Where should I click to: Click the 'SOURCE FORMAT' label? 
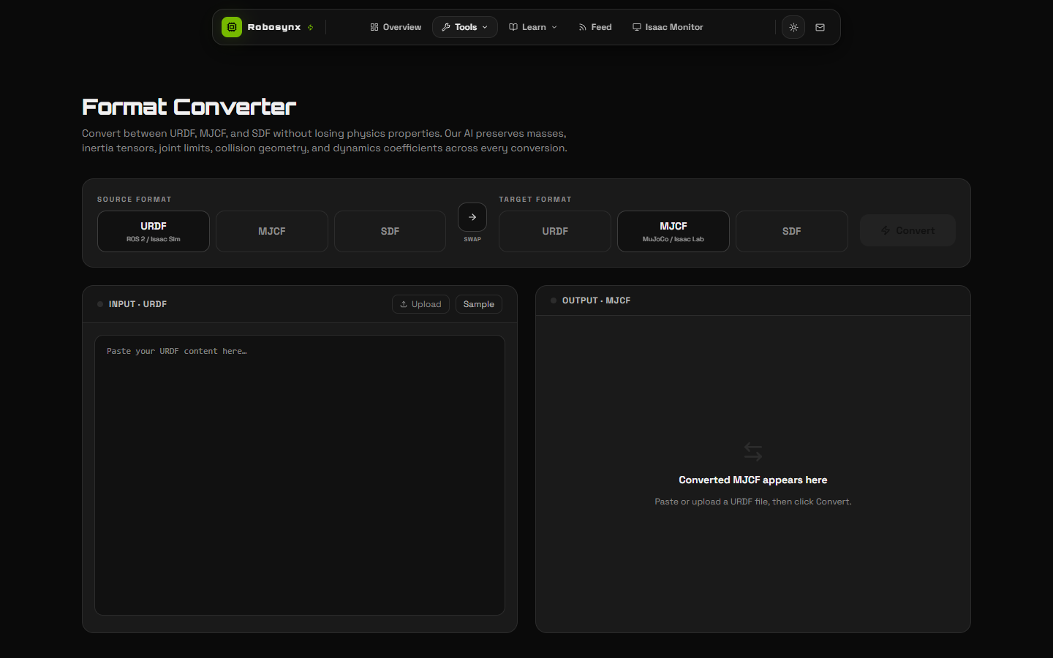pyautogui.click(x=135, y=200)
